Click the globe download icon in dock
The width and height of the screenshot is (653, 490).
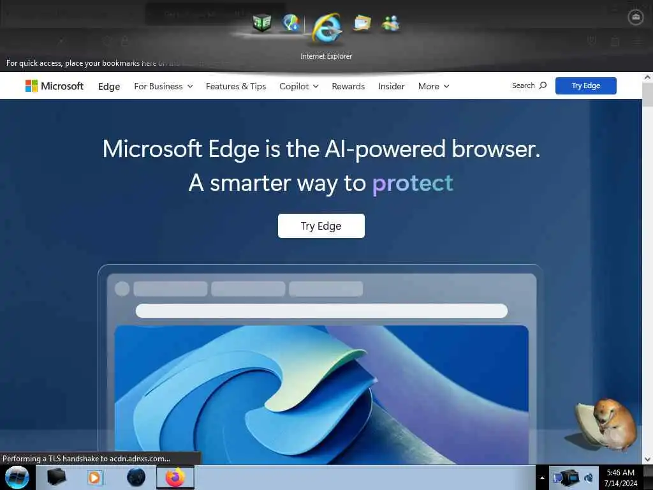pos(291,23)
